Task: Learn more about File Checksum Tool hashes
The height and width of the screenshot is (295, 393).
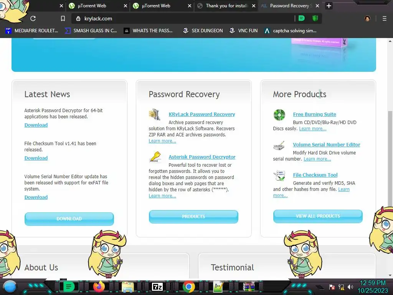Action: point(344,189)
